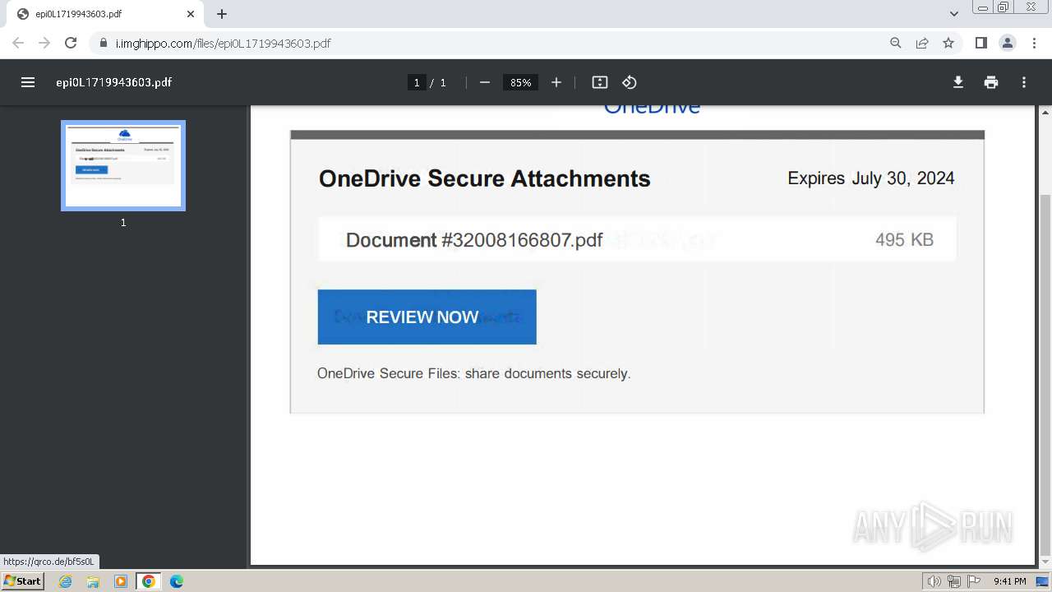Open the PDF viewer more actions menu
Screen dimensions: 1052x592
pyautogui.click(x=1024, y=82)
